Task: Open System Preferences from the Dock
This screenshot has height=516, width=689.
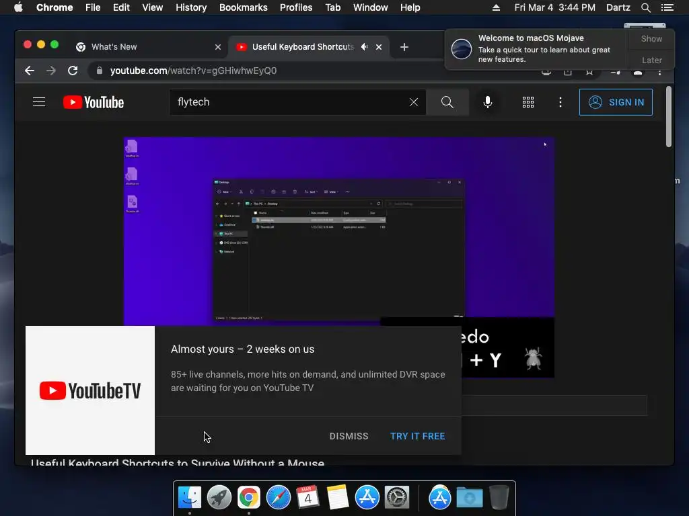Action: click(397, 498)
